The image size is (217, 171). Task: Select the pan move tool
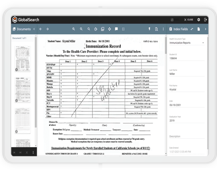click(x=109, y=29)
